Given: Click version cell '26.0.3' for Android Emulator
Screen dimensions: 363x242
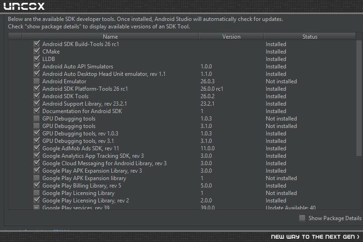Looking at the screenshot, I should [x=208, y=81].
